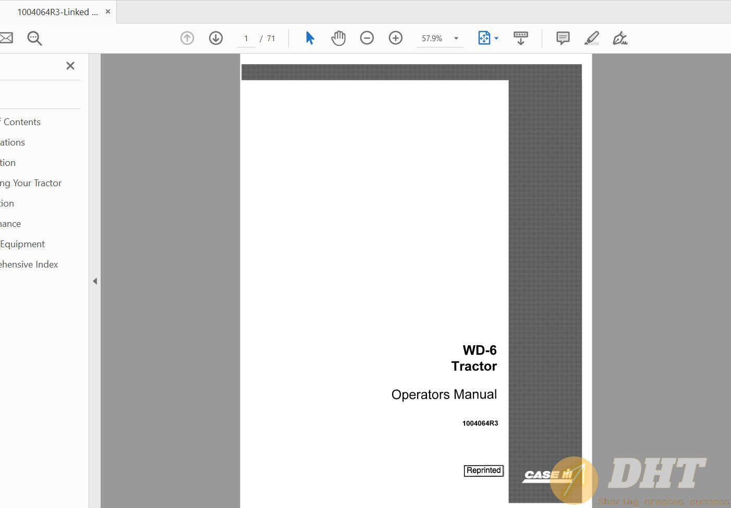Zoom in with the plus button
The image size is (731, 508).
tap(396, 38)
